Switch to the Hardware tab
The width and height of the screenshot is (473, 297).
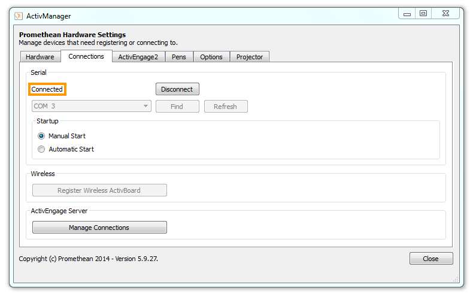click(x=40, y=57)
